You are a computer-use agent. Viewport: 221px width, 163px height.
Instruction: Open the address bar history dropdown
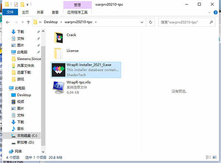click(142, 22)
